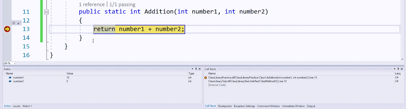Click the value 10 of number1
The width and height of the screenshot is (406, 109).
tap(68, 78)
